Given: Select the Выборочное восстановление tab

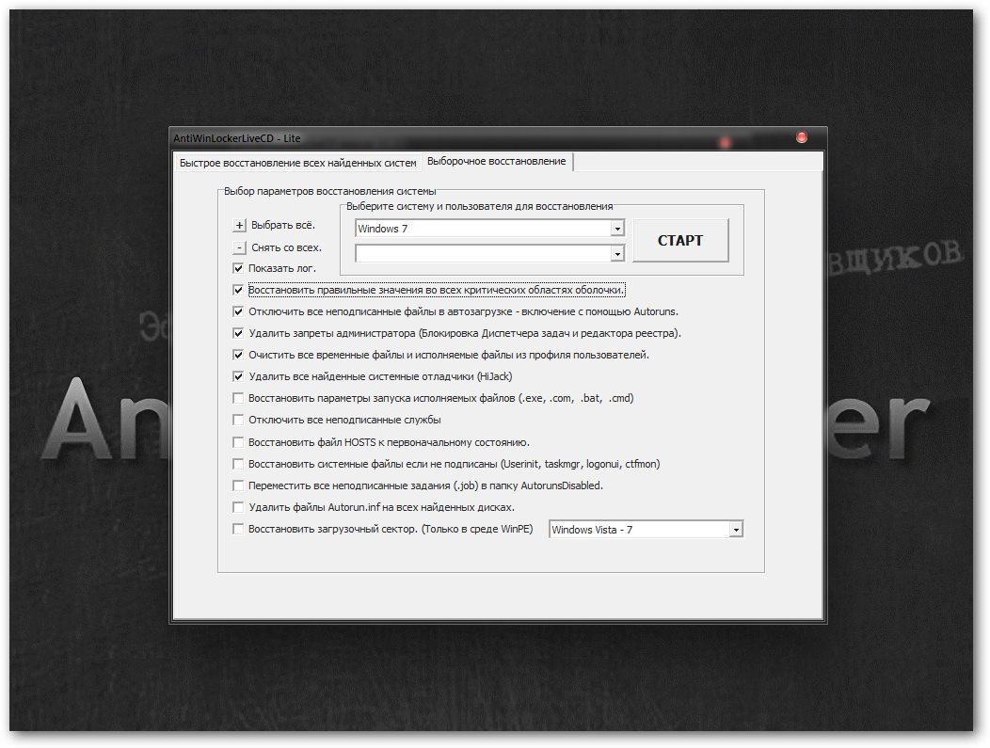Looking at the screenshot, I should tap(497, 162).
